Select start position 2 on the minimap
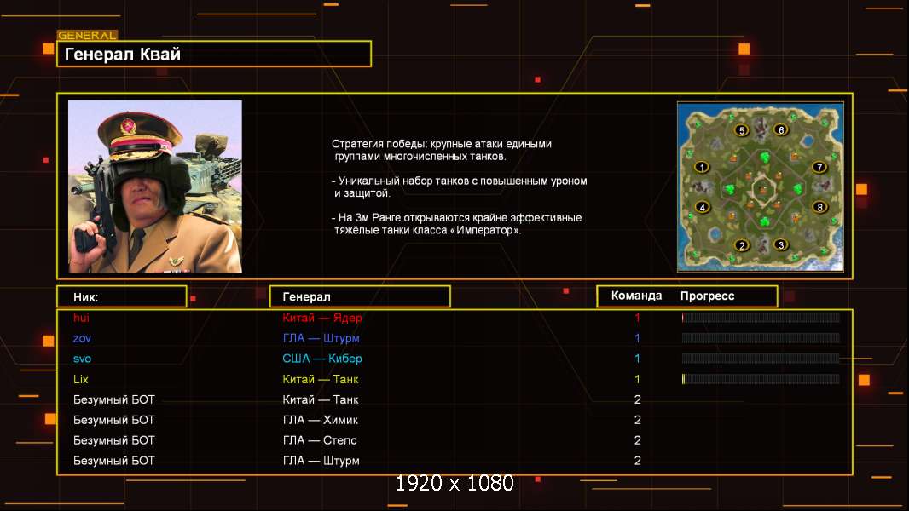 [x=742, y=245]
